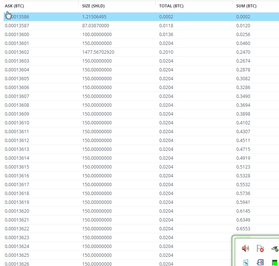Select ask price 0.00013607

(x=17, y=96)
